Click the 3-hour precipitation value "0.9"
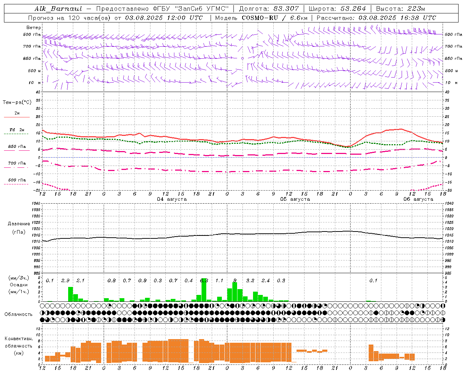The height and width of the screenshot is (371, 464). tap(142, 280)
